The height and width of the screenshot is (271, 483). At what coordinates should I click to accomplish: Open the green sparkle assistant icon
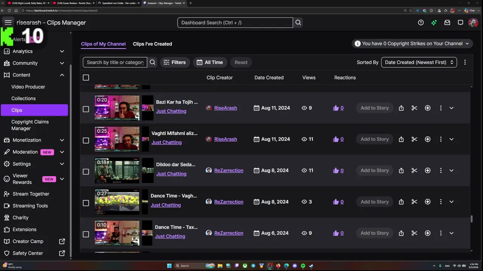[434, 23]
